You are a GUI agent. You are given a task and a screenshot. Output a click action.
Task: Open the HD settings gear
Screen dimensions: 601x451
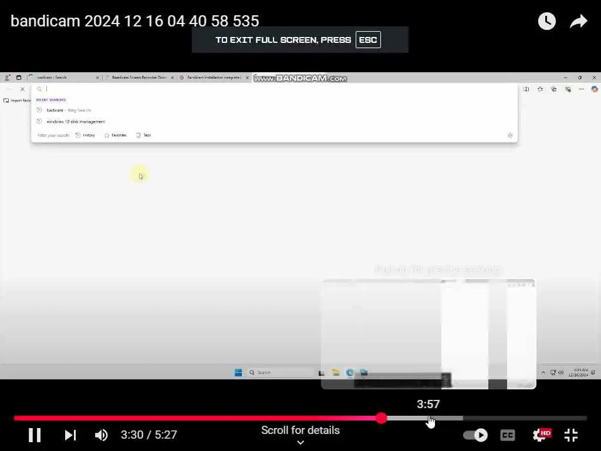(x=541, y=435)
